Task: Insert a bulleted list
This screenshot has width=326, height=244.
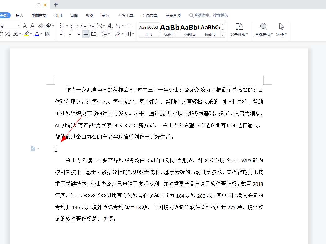Action: point(62,26)
